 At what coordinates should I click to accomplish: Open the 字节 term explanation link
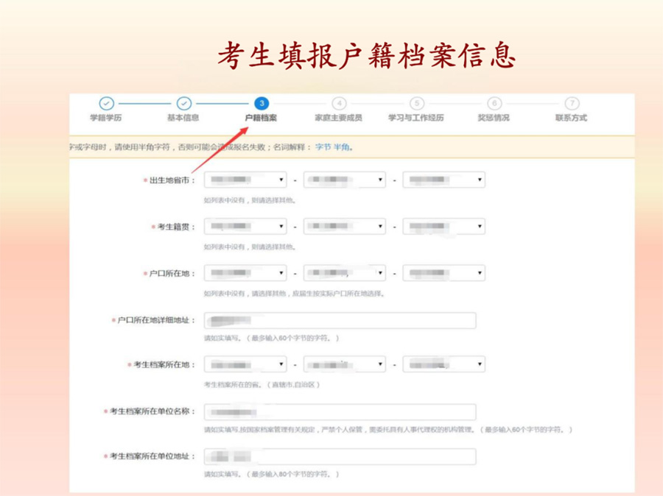tap(323, 147)
